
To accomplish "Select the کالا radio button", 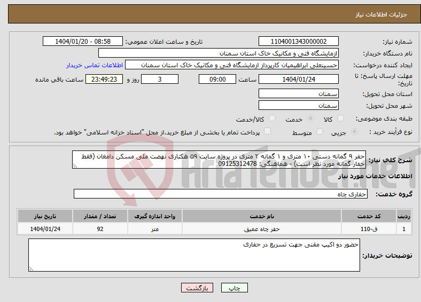I will [340, 118].
